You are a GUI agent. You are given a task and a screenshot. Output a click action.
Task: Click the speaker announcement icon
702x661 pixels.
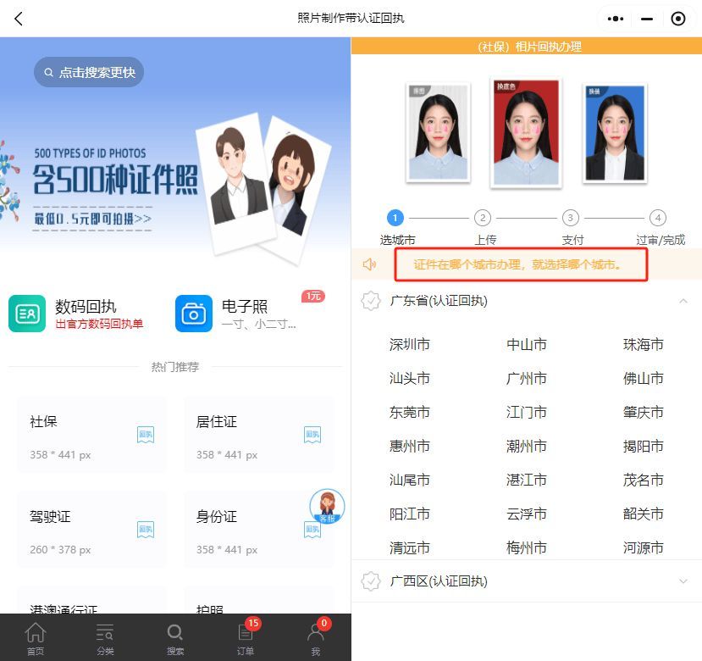click(x=370, y=264)
